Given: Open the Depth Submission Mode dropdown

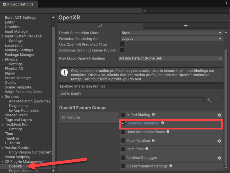Looking at the screenshot, I should pyautogui.click(x=172, y=33).
